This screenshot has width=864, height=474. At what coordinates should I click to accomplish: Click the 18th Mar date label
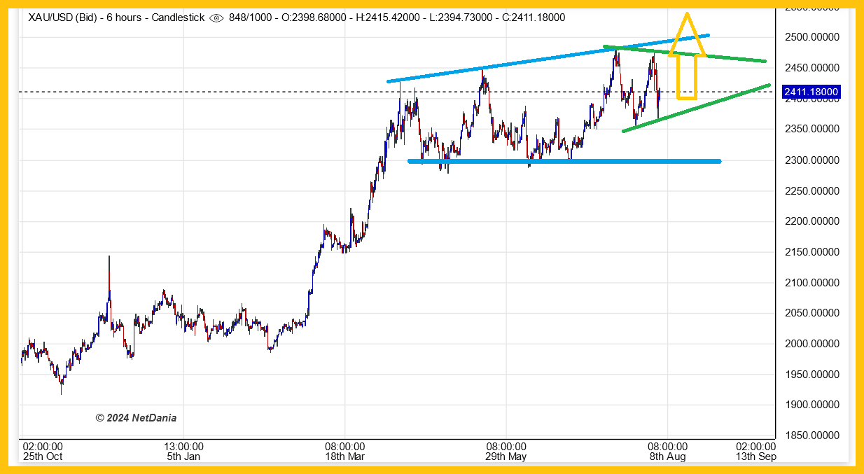(345, 456)
